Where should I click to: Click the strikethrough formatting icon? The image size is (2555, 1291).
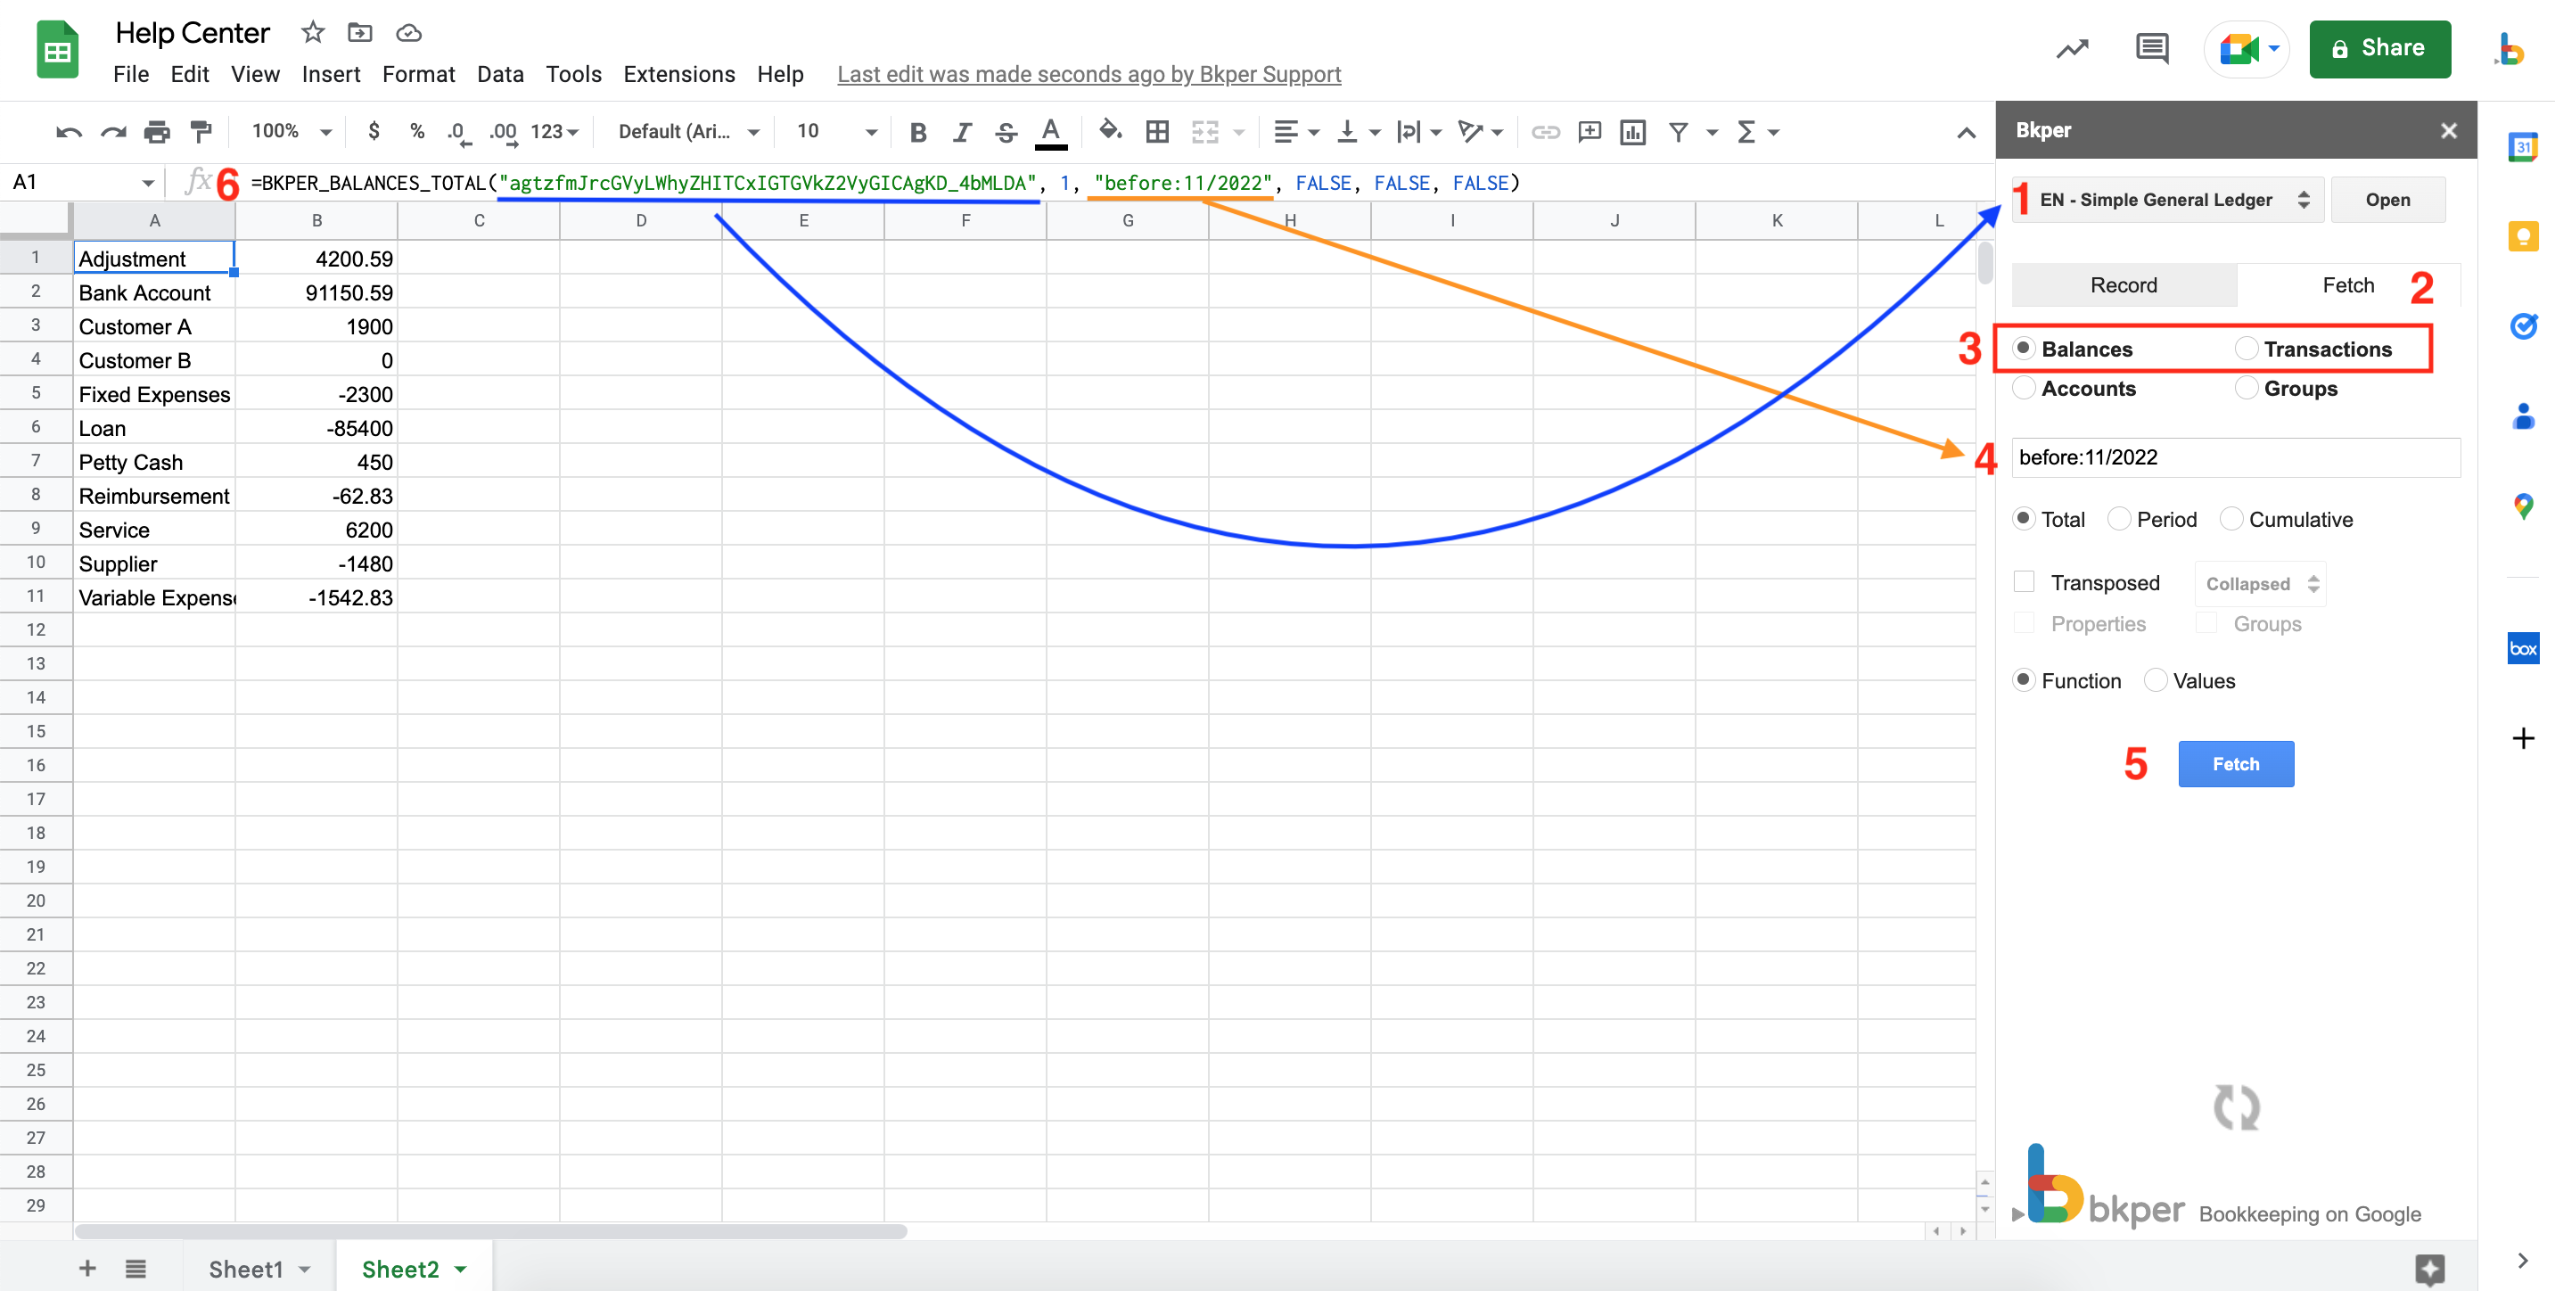(1006, 131)
